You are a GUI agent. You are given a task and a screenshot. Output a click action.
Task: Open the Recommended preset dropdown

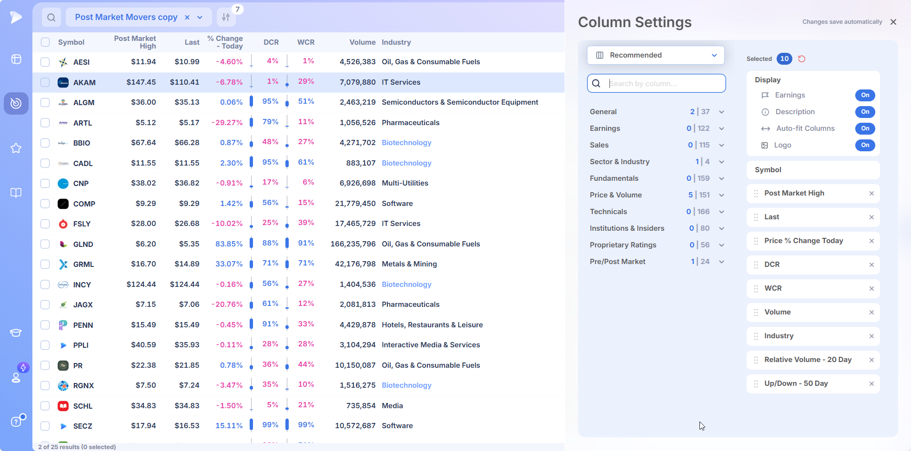pyautogui.click(x=656, y=55)
